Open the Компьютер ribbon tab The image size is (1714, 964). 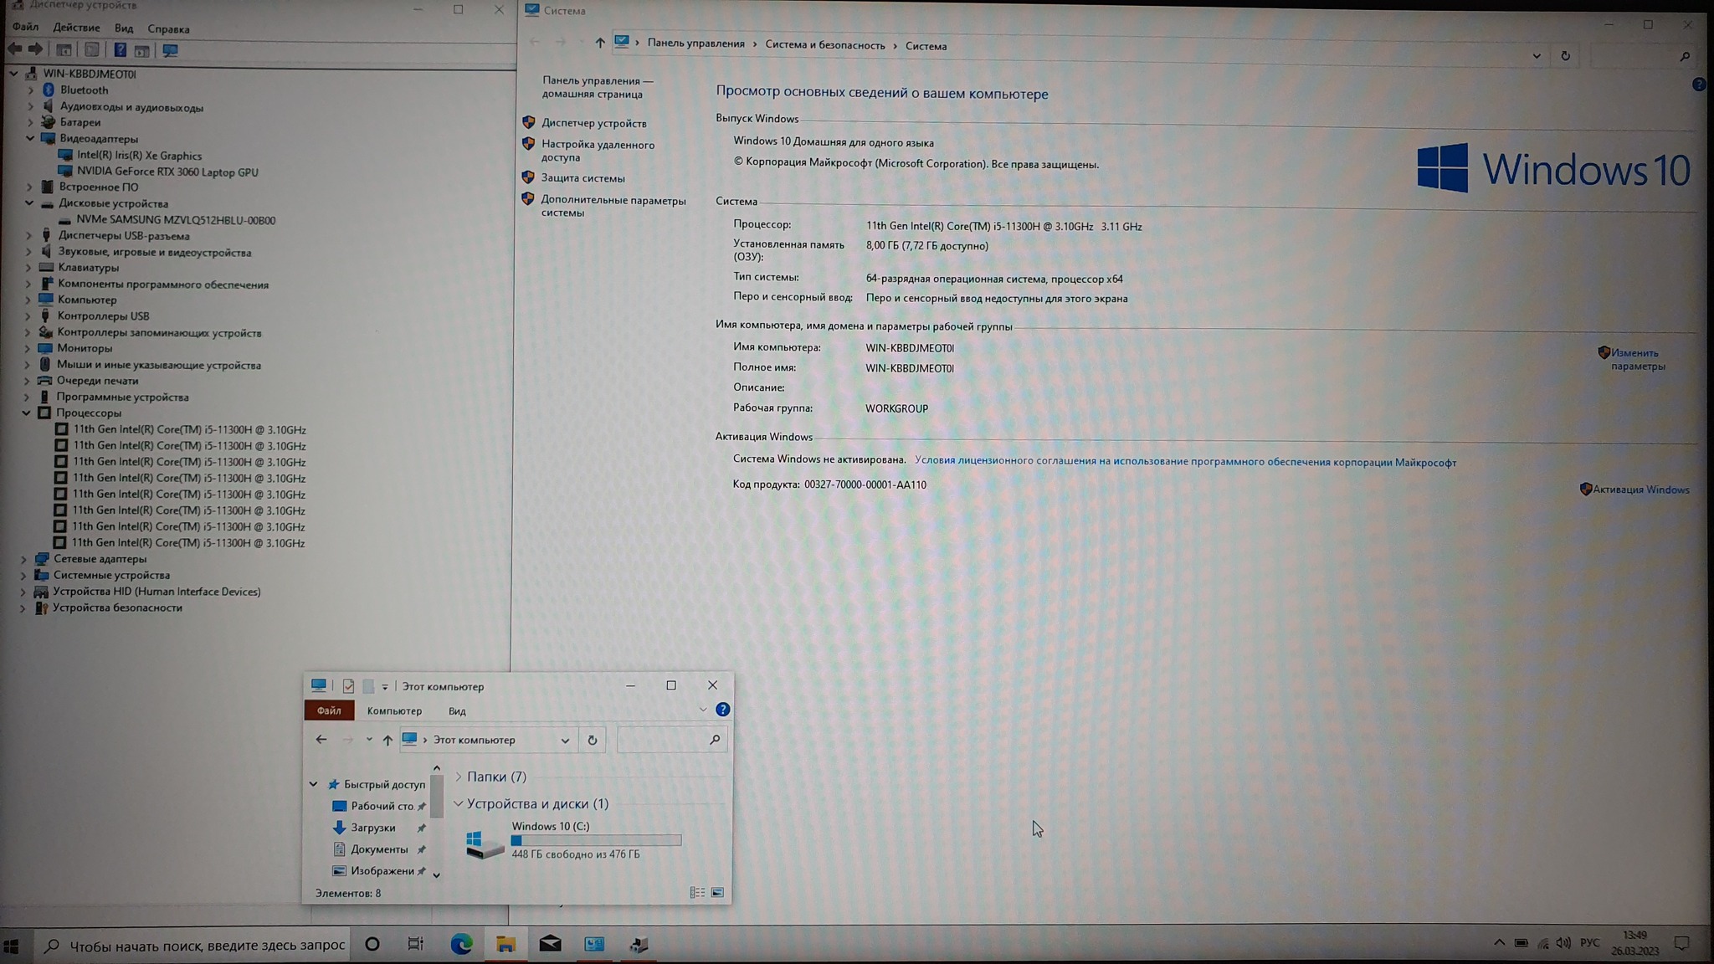[x=394, y=711]
